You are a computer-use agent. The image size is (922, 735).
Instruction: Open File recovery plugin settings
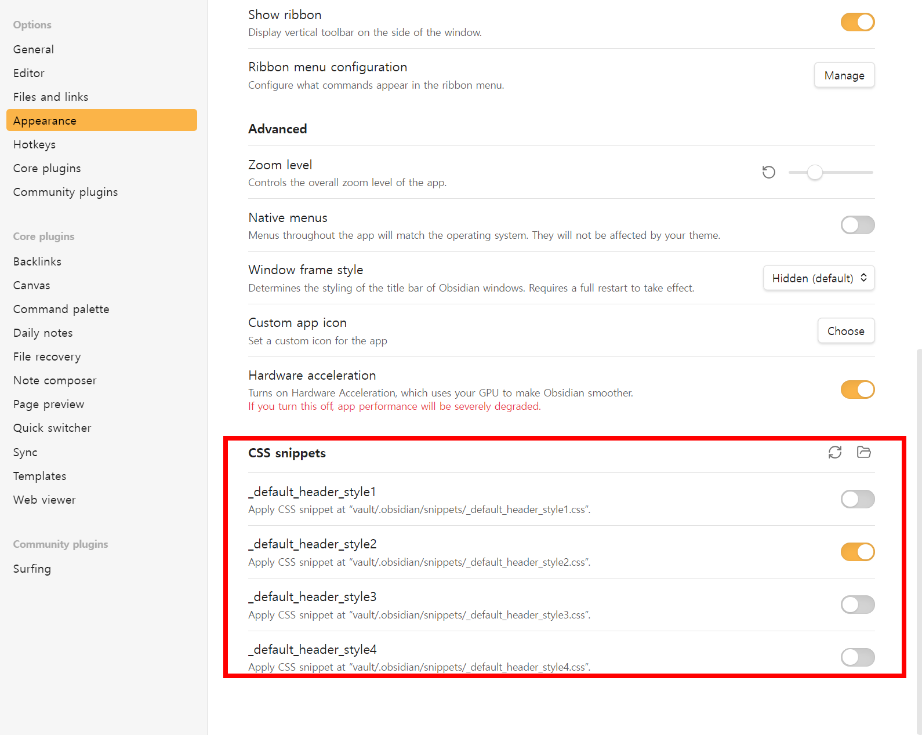point(101,356)
